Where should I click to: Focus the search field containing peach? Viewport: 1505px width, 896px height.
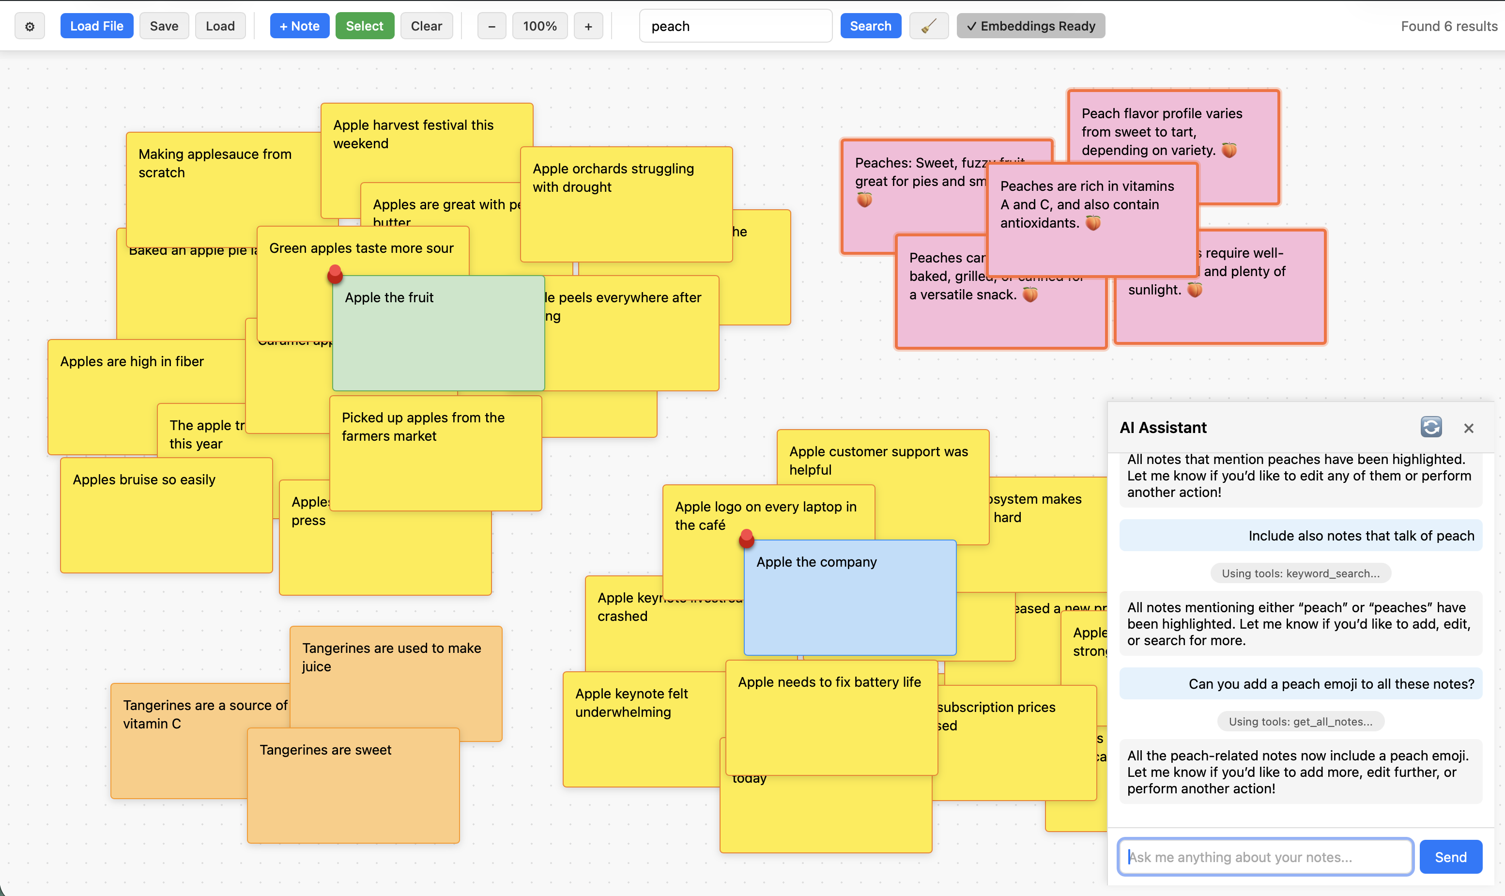(x=735, y=26)
